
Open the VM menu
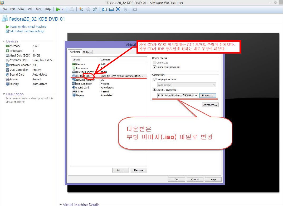pos(30,9)
